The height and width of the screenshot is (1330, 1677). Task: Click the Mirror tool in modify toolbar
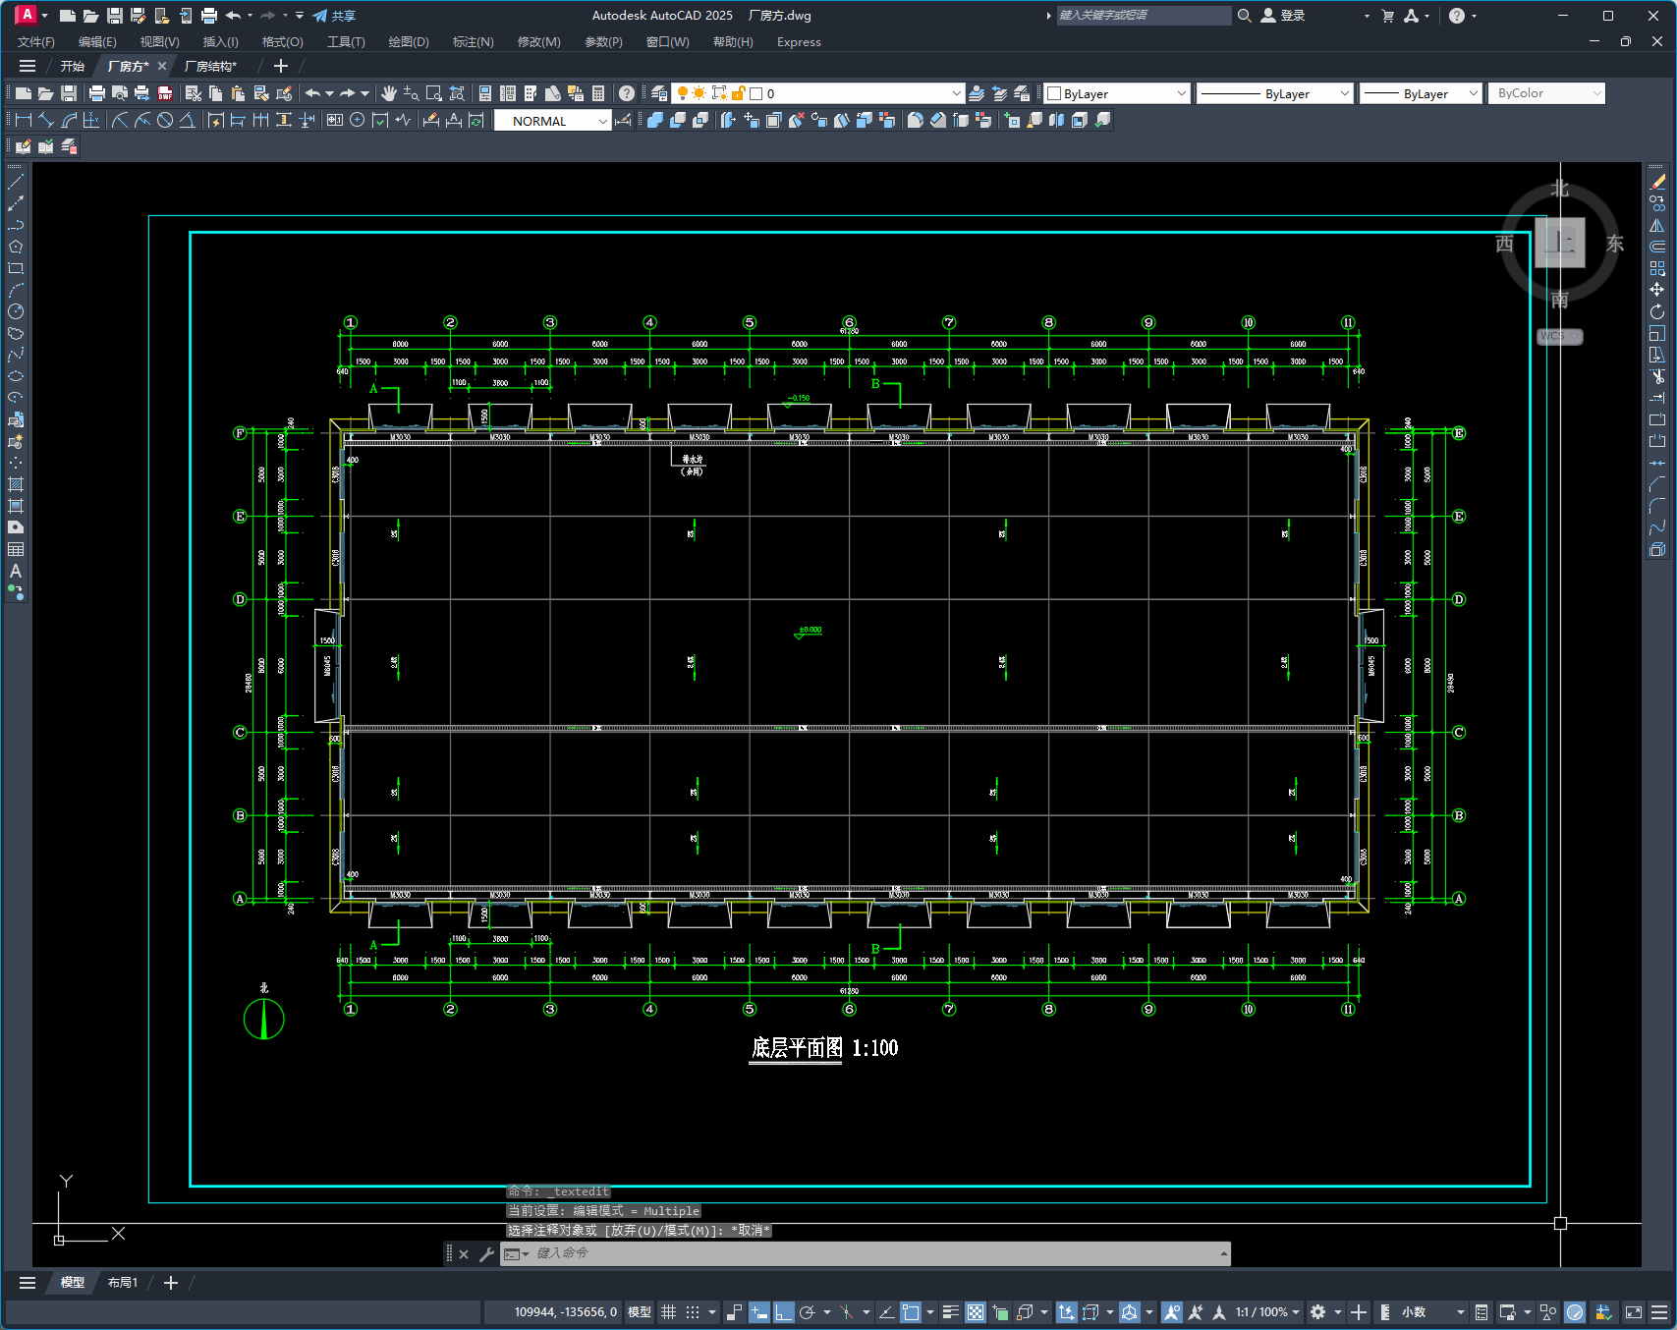click(x=1657, y=225)
